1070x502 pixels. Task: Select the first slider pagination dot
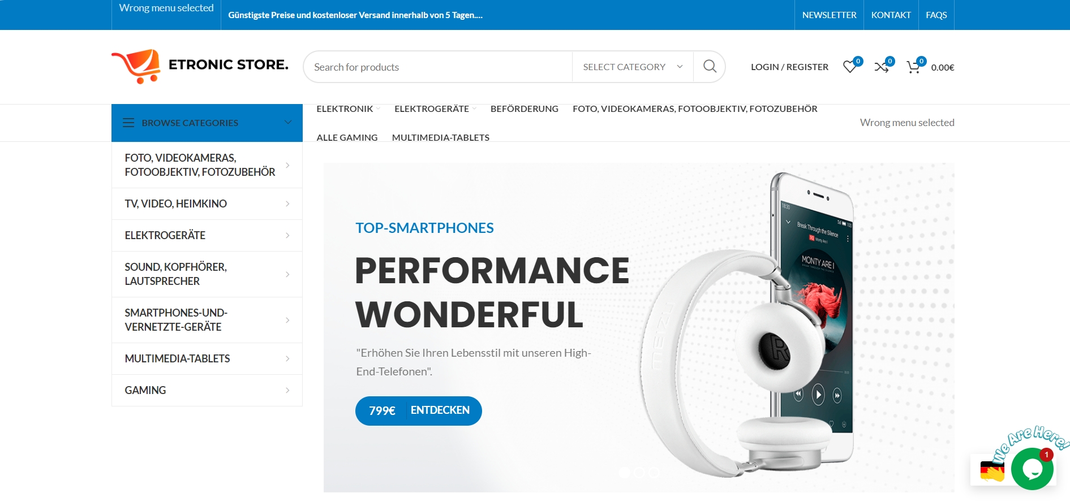625,472
